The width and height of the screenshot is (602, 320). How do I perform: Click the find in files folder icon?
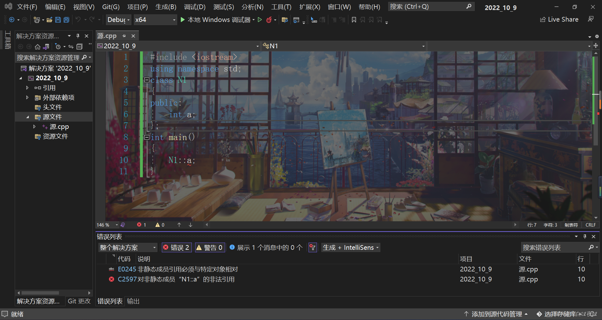click(285, 20)
